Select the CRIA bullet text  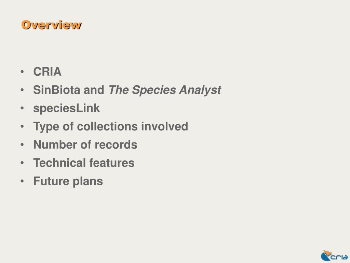click(47, 72)
